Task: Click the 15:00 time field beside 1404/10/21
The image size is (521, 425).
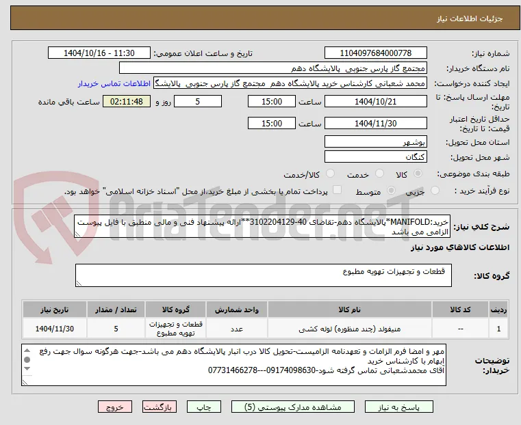Action: click(272, 101)
